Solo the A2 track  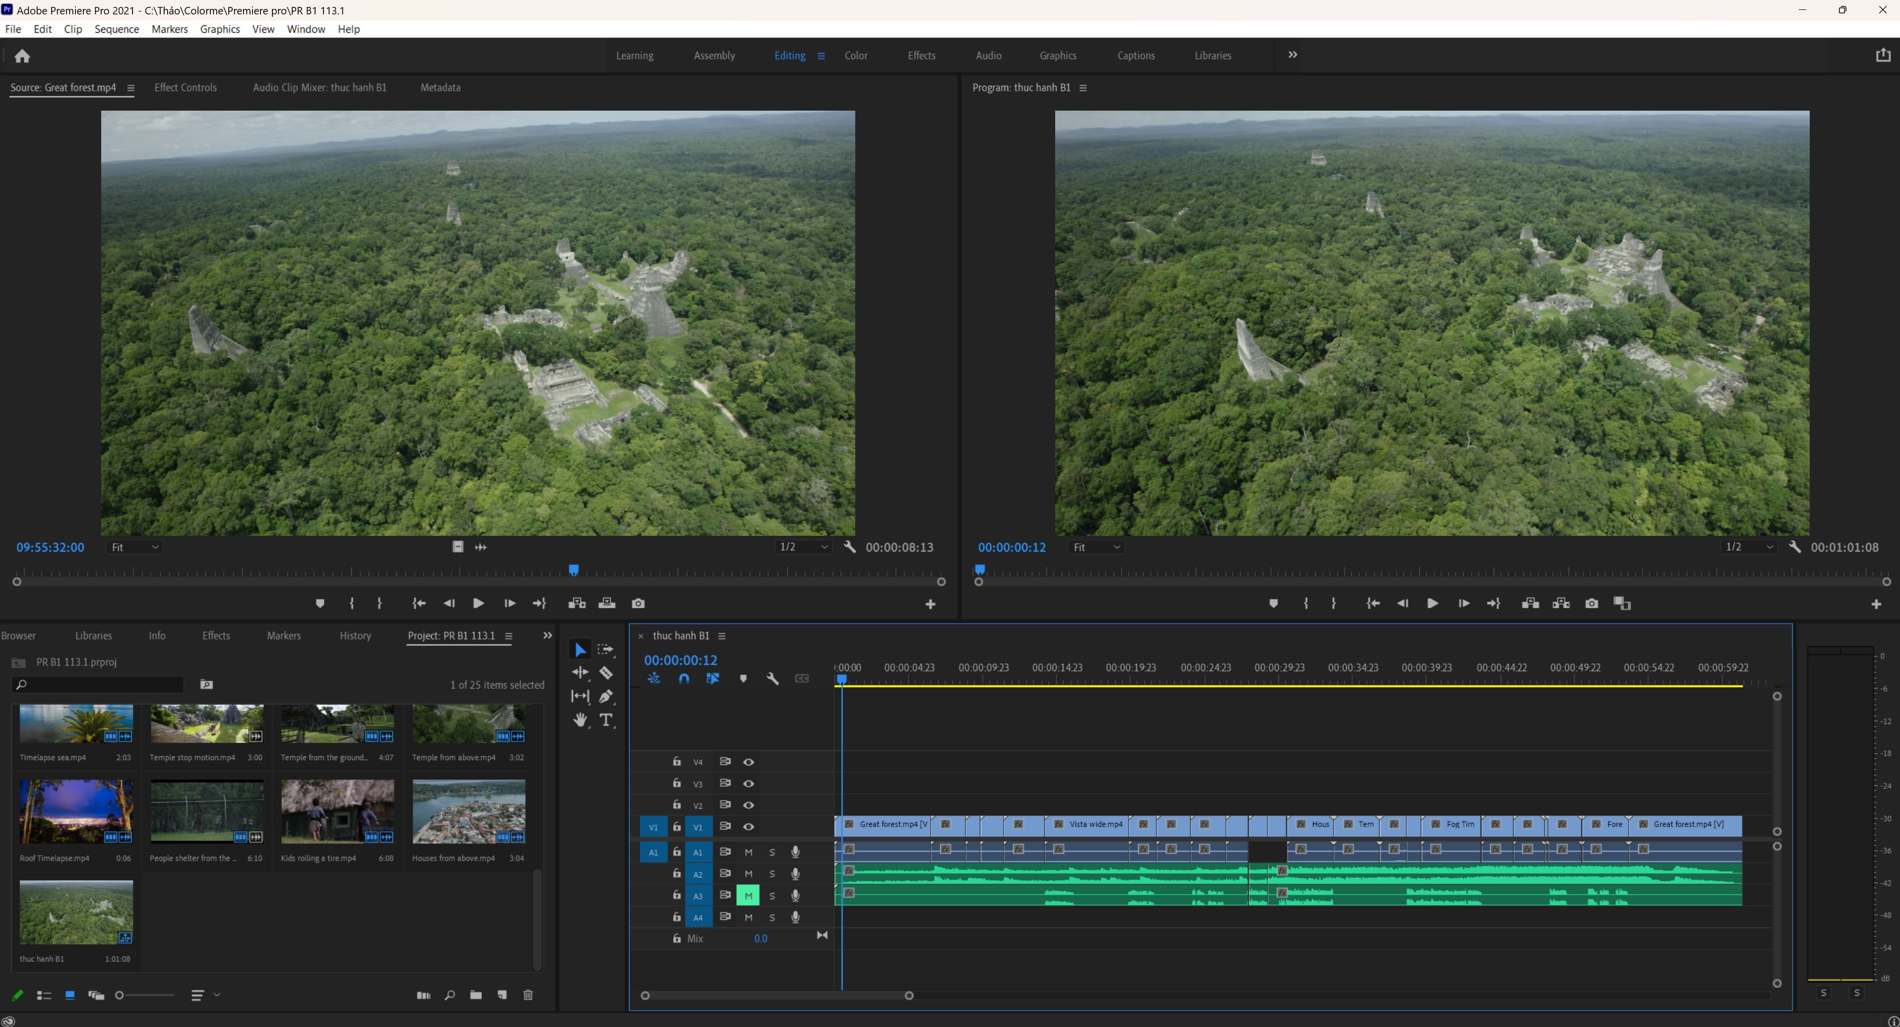pos(772,874)
